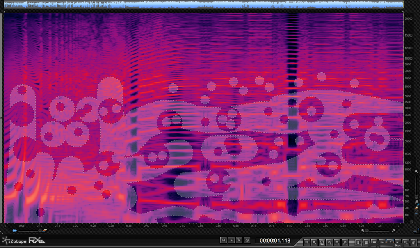Click the first zoom in icon in bottom toolbar
Image resolution: width=420 pixels, height=248 pixels.
click(x=307, y=242)
